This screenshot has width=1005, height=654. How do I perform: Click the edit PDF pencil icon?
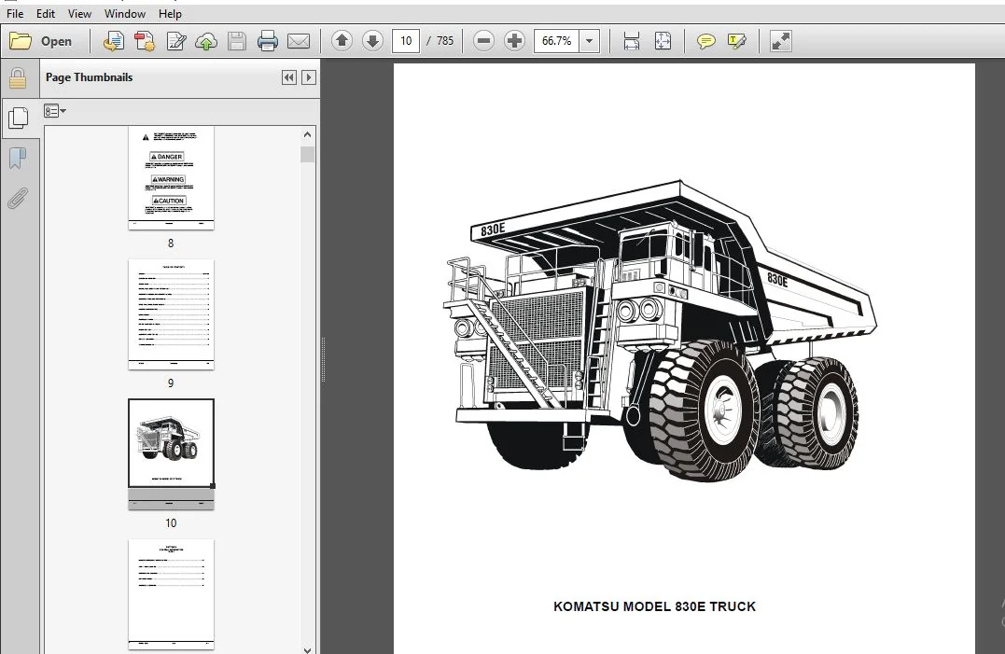[x=175, y=41]
